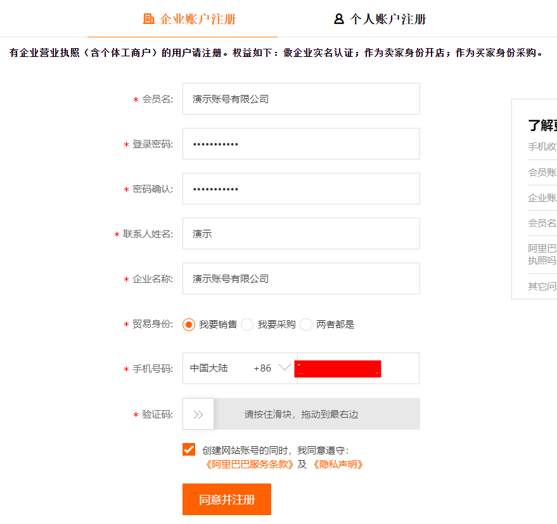Select the 我要采购 radio button

click(x=247, y=324)
